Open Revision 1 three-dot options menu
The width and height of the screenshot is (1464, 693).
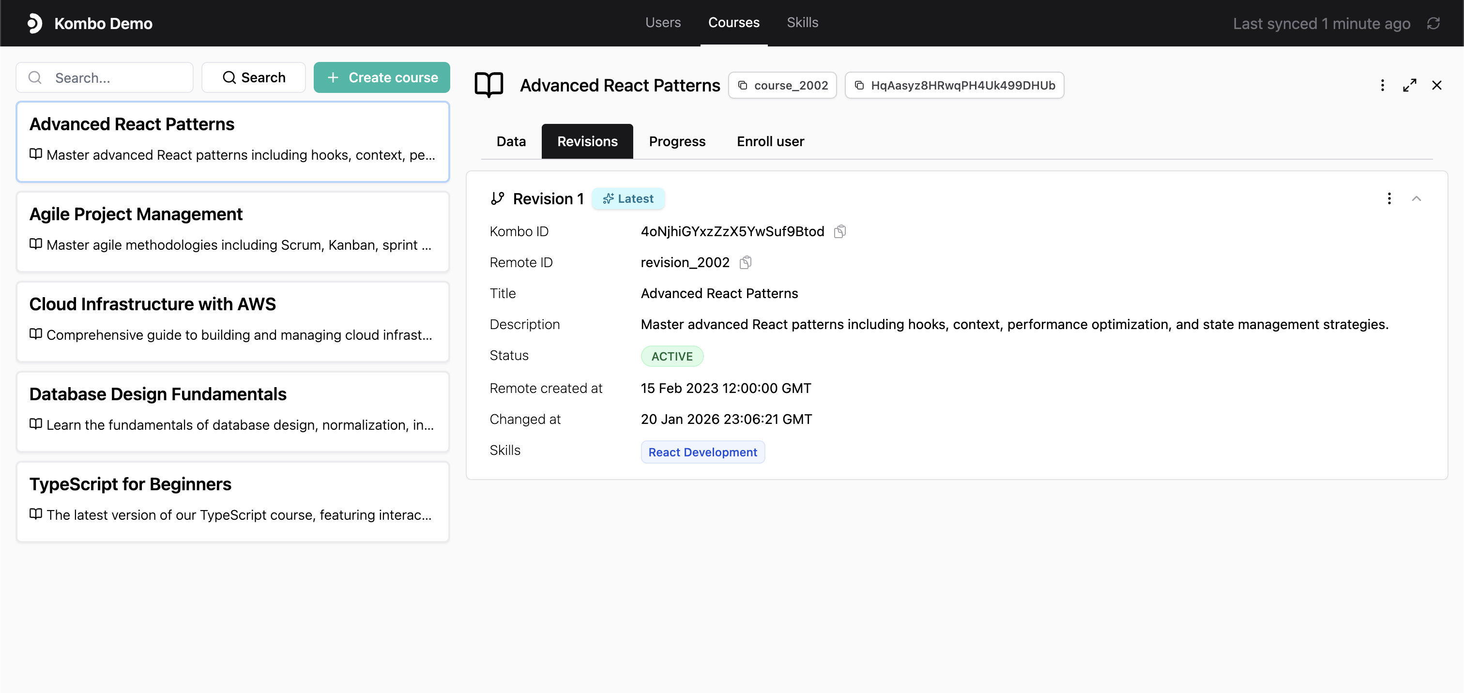(1389, 198)
